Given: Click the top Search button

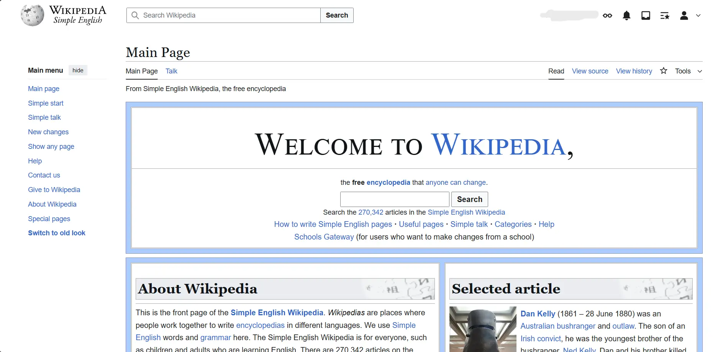Looking at the screenshot, I should [337, 15].
